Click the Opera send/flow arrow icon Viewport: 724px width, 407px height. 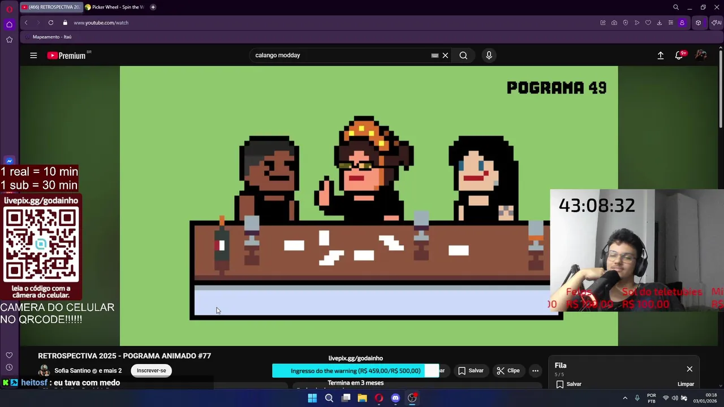click(637, 23)
